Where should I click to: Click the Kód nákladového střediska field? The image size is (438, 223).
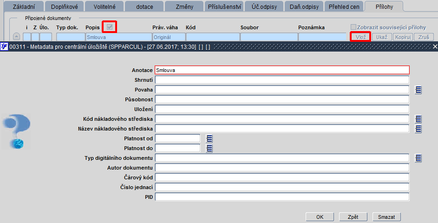pyautogui.click(x=282, y=119)
